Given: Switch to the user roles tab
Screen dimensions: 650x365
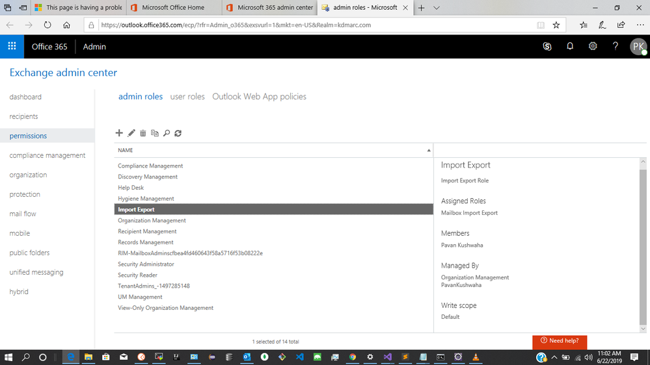Looking at the screenshot, I should [x=187, y=96].
